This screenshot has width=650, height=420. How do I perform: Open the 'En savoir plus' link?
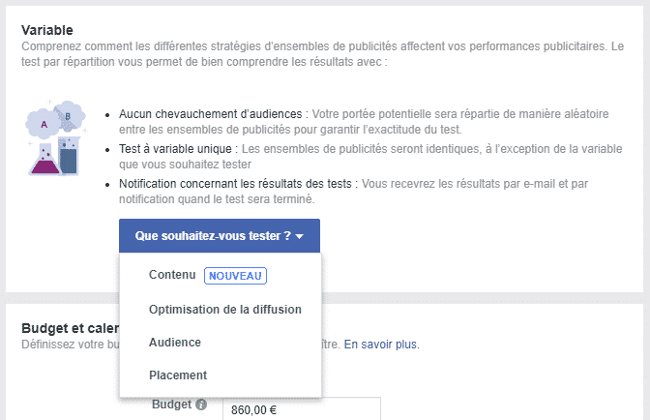coord(381,344)
